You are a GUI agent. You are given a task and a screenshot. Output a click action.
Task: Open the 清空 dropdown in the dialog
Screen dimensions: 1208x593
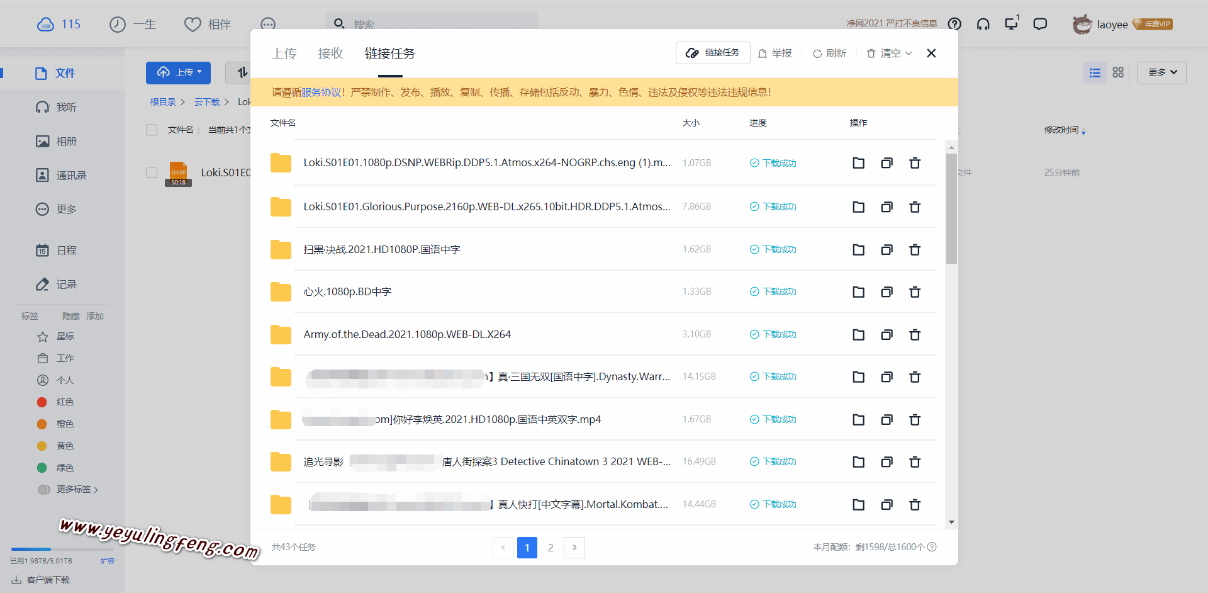(889, 54)
